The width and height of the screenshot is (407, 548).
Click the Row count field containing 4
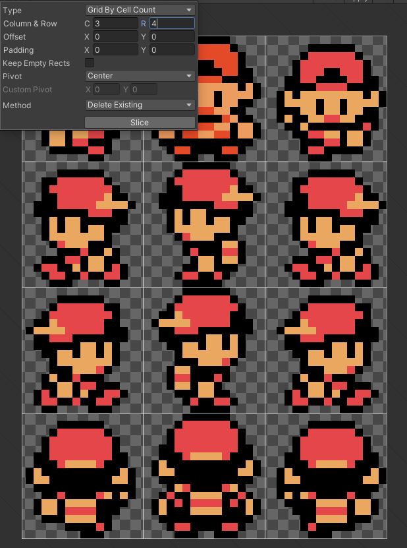pos(172,24)
